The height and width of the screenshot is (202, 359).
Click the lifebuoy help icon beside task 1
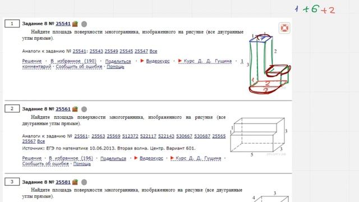tap(284, 28)
